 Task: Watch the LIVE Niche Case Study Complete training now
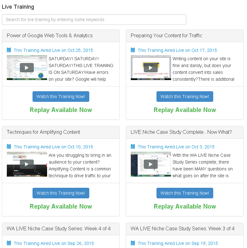(x=185, y=193)
